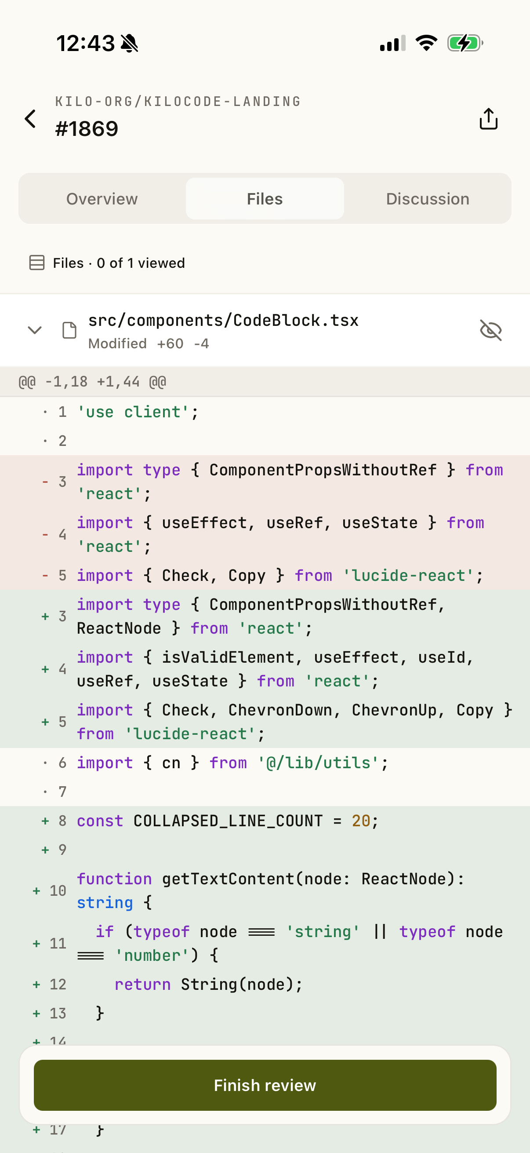Image resolution: width=530 pixels, height=1153 pixels.
Task: Select line 1 'use client'
Action: pos(265,412)
